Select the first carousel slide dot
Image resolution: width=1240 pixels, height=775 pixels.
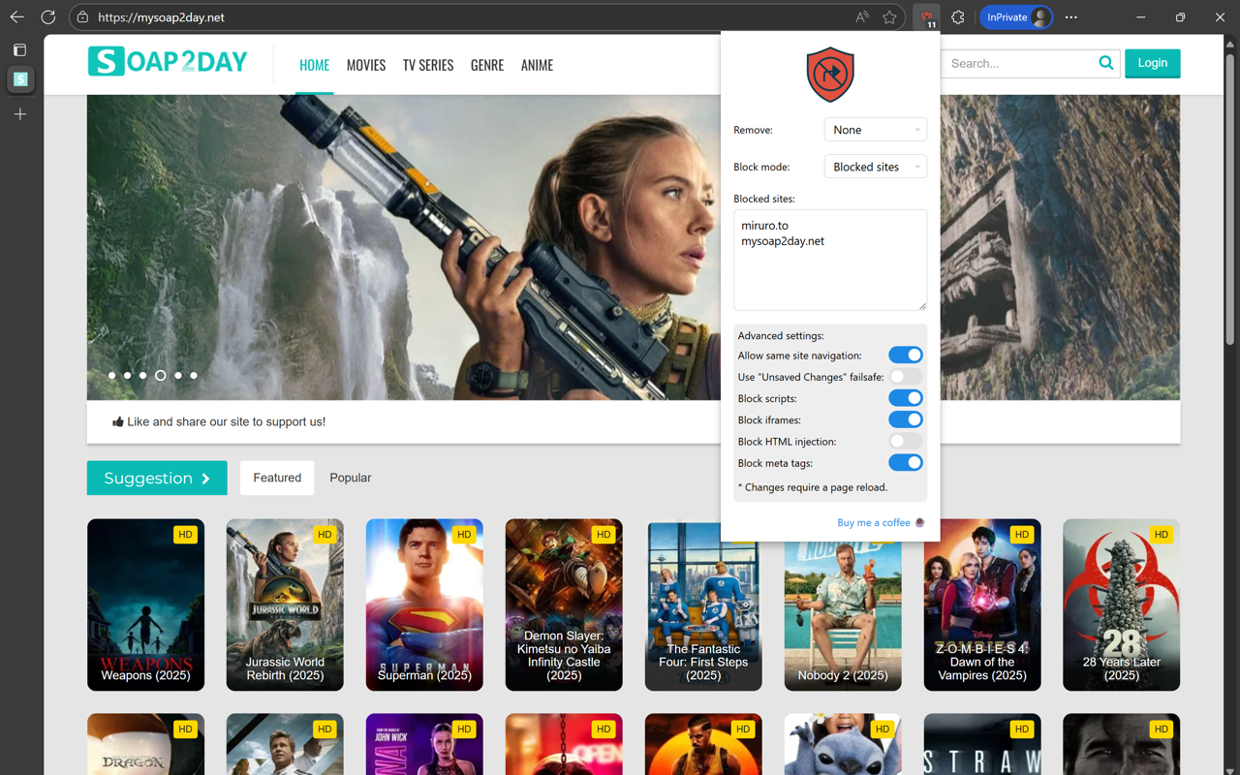point(111,375)
